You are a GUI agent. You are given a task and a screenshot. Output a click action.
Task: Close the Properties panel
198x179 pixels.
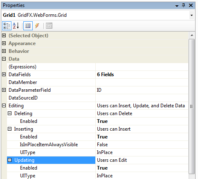(x=191, y=5)
